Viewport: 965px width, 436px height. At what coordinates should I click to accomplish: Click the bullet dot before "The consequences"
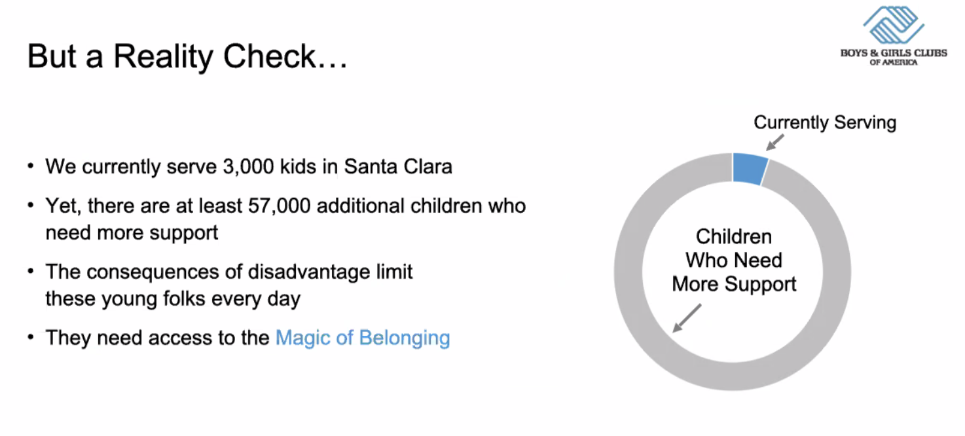click(31, 272)
